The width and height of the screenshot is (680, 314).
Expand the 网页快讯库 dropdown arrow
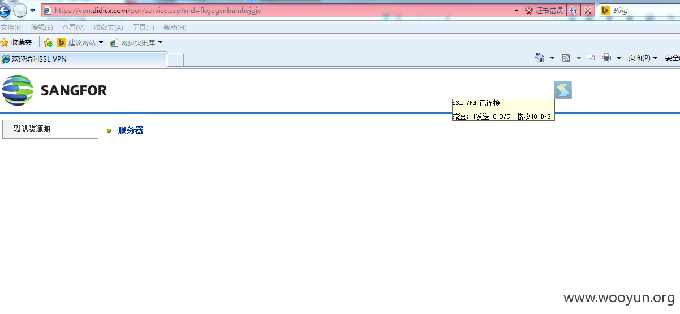160,42
